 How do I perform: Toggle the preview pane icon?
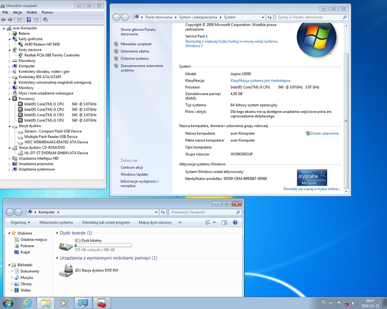[x=224, y=223]
